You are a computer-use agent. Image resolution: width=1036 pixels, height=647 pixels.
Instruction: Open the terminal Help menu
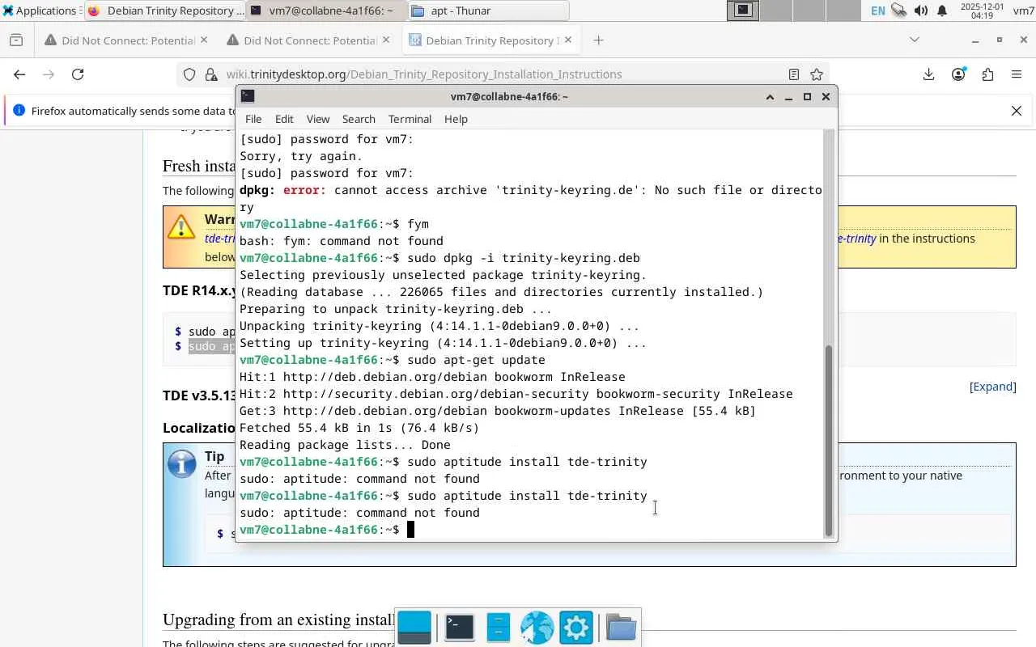click(x=456, y=119)
